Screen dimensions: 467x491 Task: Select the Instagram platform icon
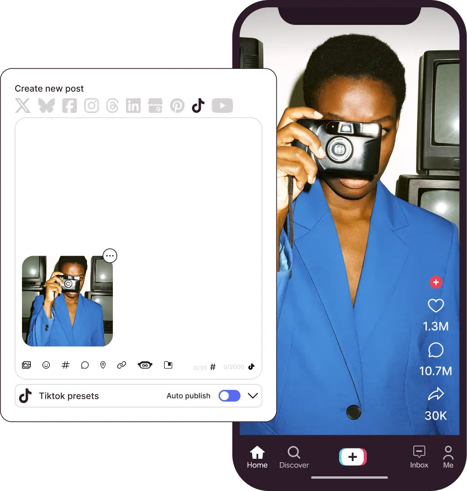[91, 106]
